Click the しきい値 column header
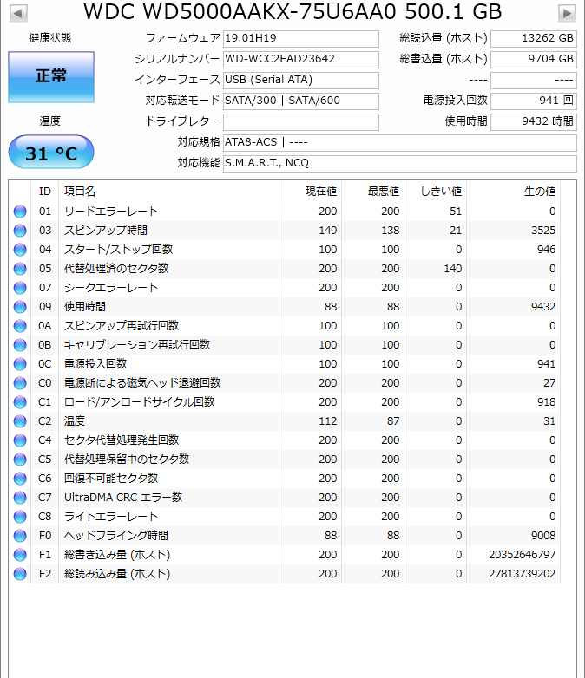This screenshot has height=678, width=585. [435, 191]
